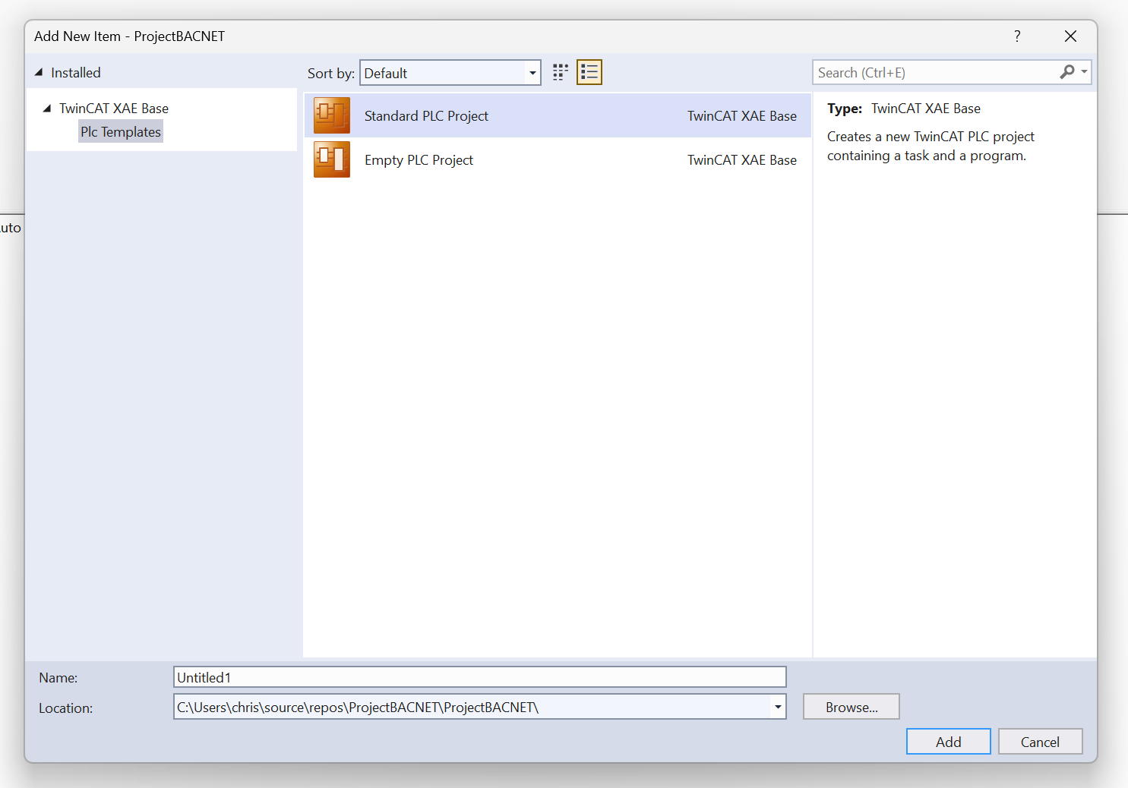Click the Type: TwinCAT XAE Base description line

904,109
